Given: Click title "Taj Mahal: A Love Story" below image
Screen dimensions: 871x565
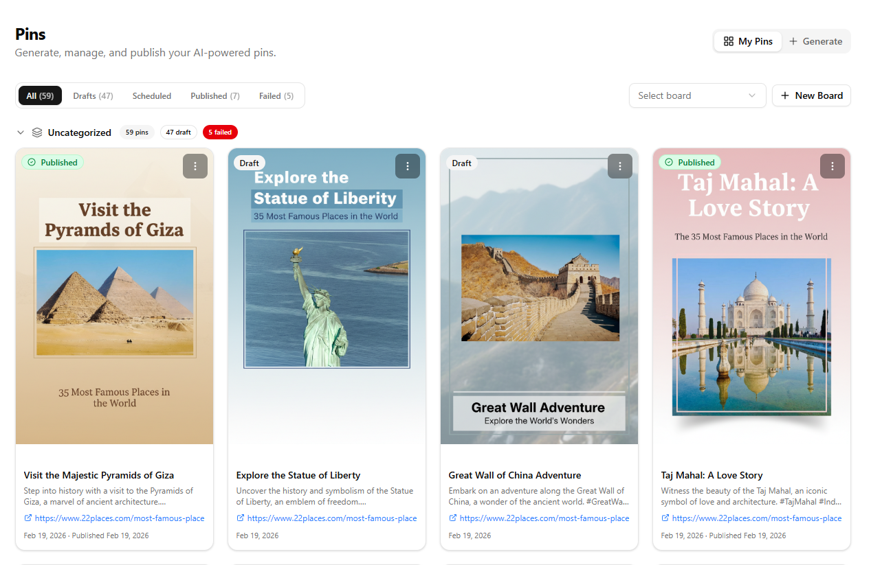Looking at the screenshot, I should point(712,475).
